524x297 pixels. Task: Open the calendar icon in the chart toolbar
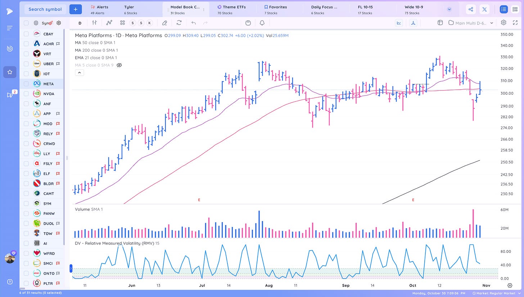pyautogui.click(x=248, y=23)
